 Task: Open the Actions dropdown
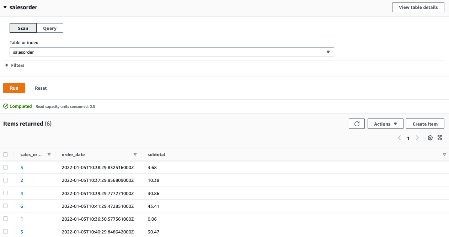[385, 123]
